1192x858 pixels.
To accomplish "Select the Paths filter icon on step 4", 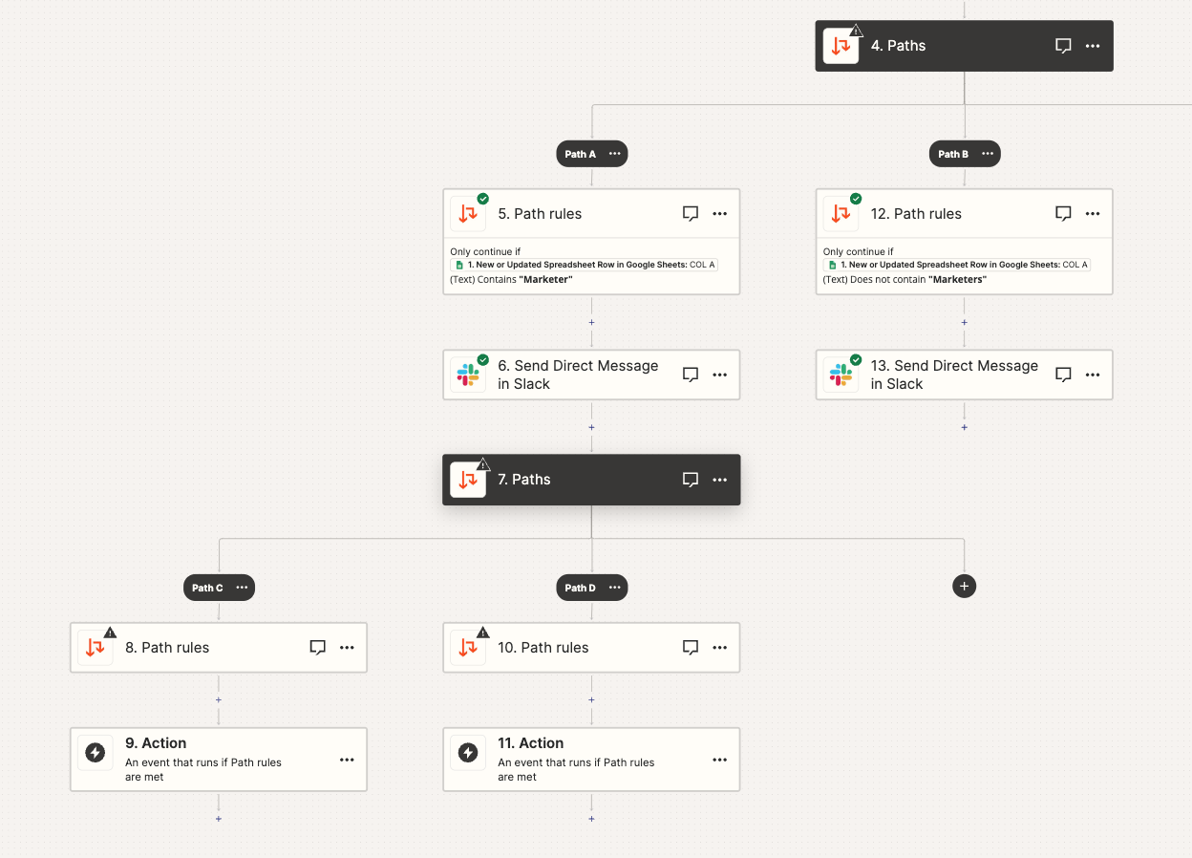I will coord(841,45).
